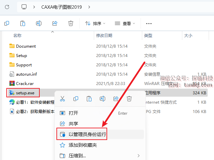Click the Rename icon in the toolbar
This screenshot has width=214, height=160.
(x=39, y=23)
